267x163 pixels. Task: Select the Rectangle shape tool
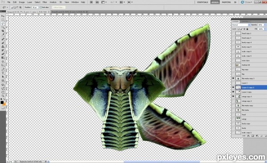coord(3,80)
